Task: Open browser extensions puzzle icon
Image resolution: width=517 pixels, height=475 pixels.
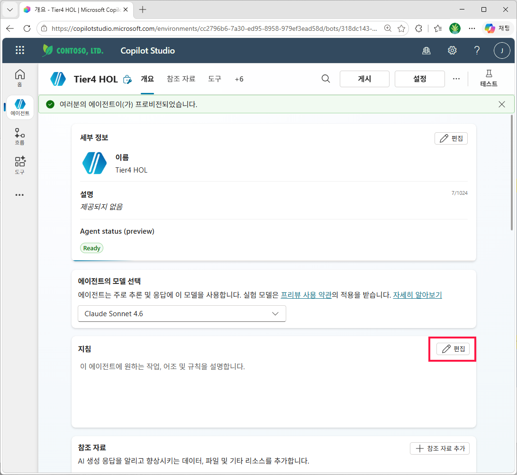Action: (418, 28)
